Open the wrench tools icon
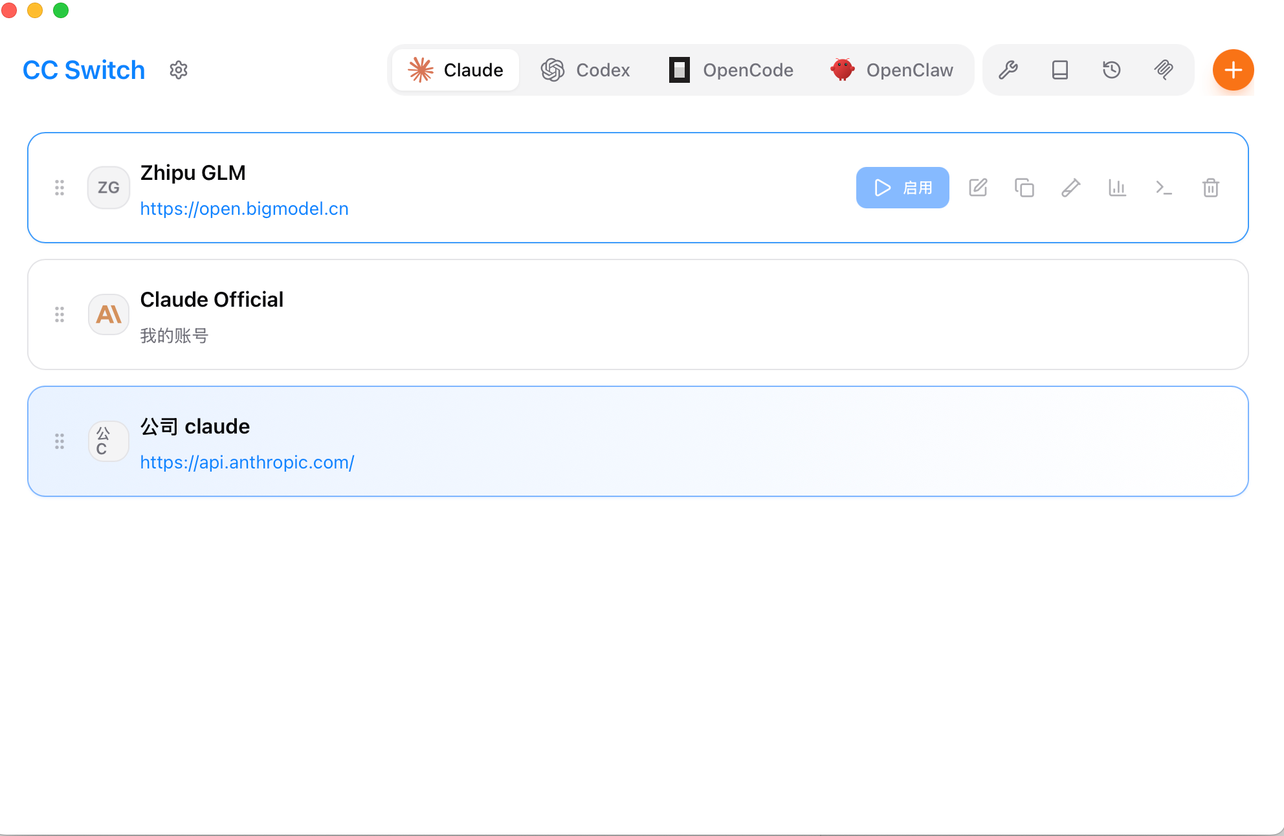 click(x=1008, y=70)
